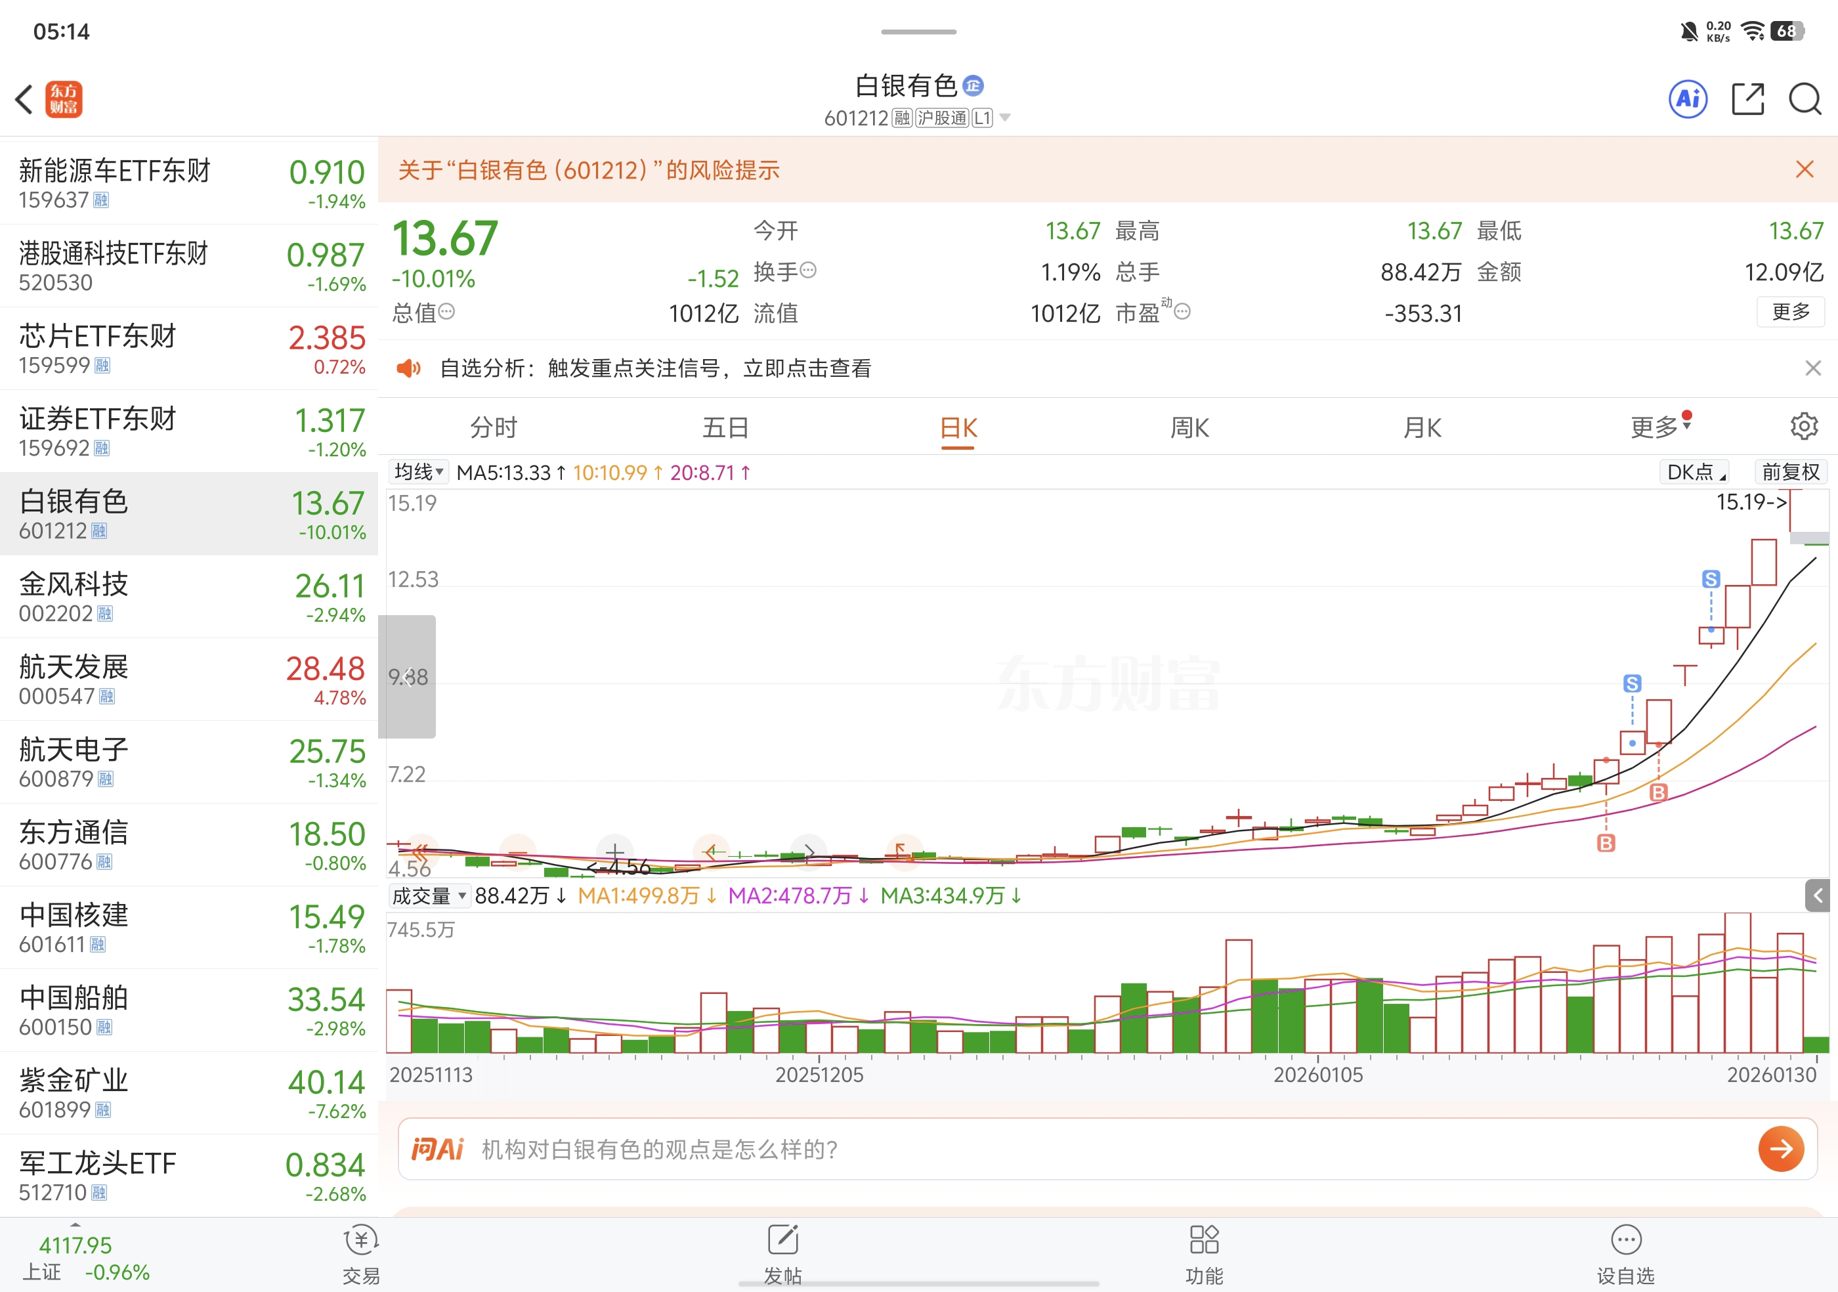1838x1292 pixels.
Task: Click the 更多 quote details button
Action: point(1790,311)
